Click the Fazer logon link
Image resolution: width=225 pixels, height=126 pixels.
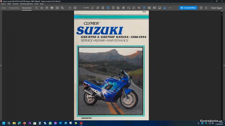(x=216, y=8)
